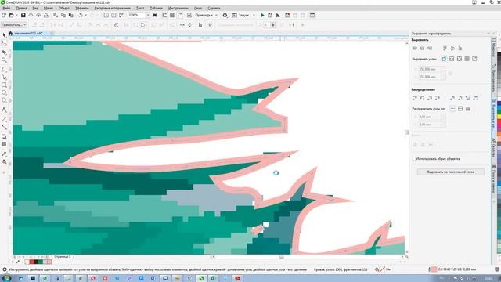Open the Файл menu
This screenshot has width=501, height=282.
coord(6,8)
